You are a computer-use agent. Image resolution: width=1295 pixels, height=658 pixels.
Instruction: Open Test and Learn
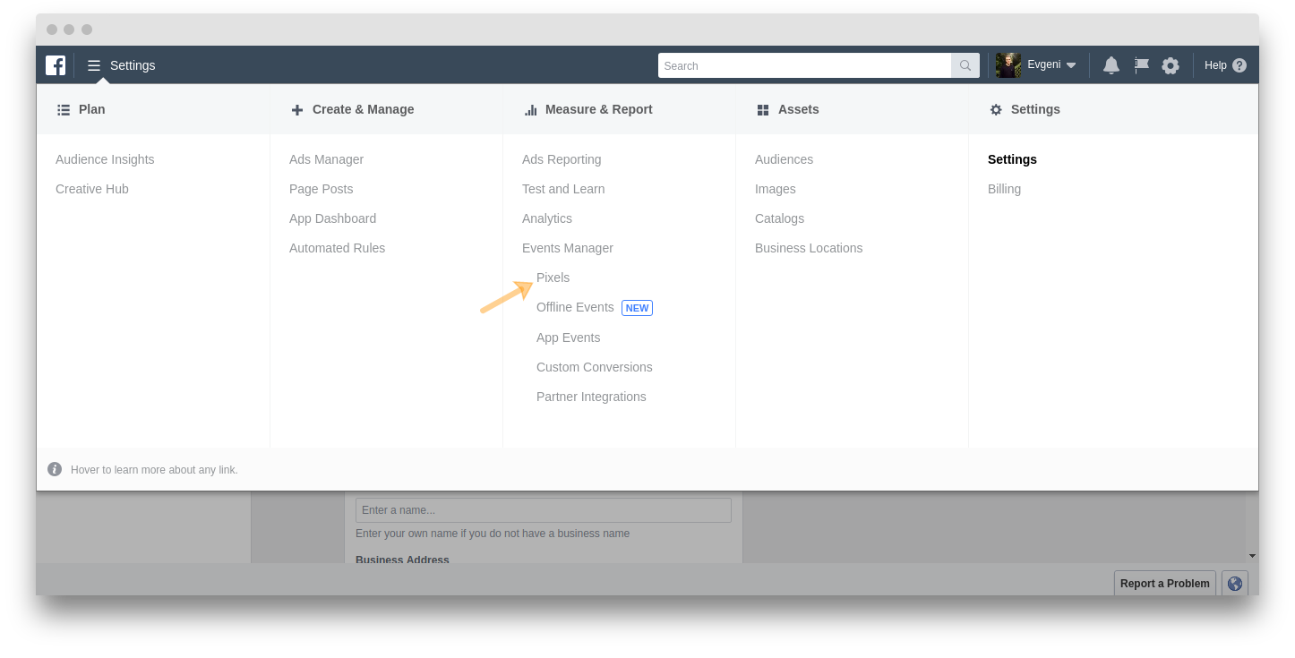[563, 189]
